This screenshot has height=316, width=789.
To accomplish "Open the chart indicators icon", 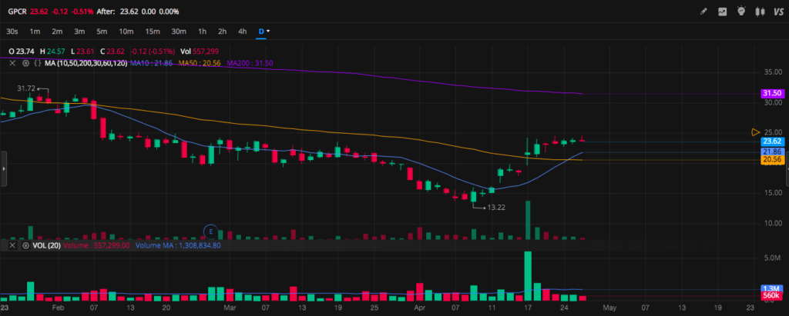I will tap(723, 12).
